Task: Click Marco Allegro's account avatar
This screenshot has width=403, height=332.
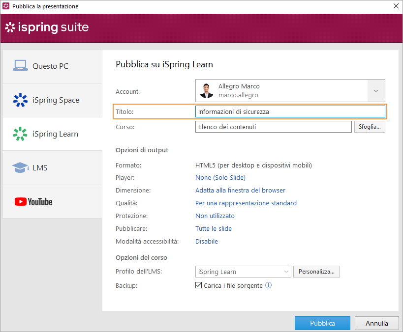Action: point(206,90)
